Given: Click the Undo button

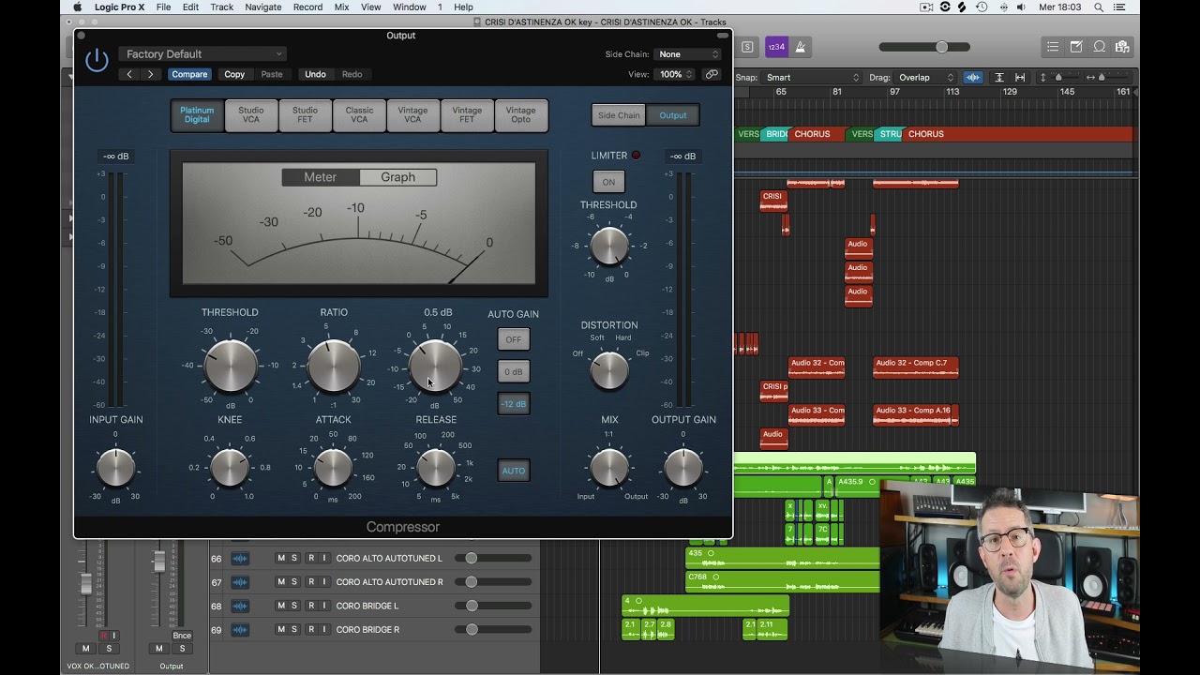Looking at the screenshot, I should (x=315, y=74).
